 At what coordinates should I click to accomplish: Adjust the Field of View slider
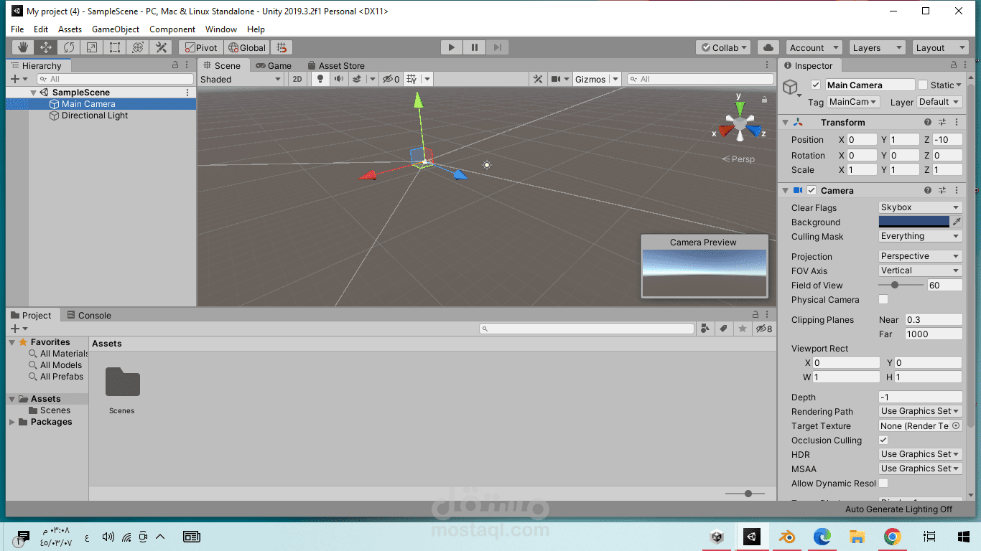coord(901,285)
